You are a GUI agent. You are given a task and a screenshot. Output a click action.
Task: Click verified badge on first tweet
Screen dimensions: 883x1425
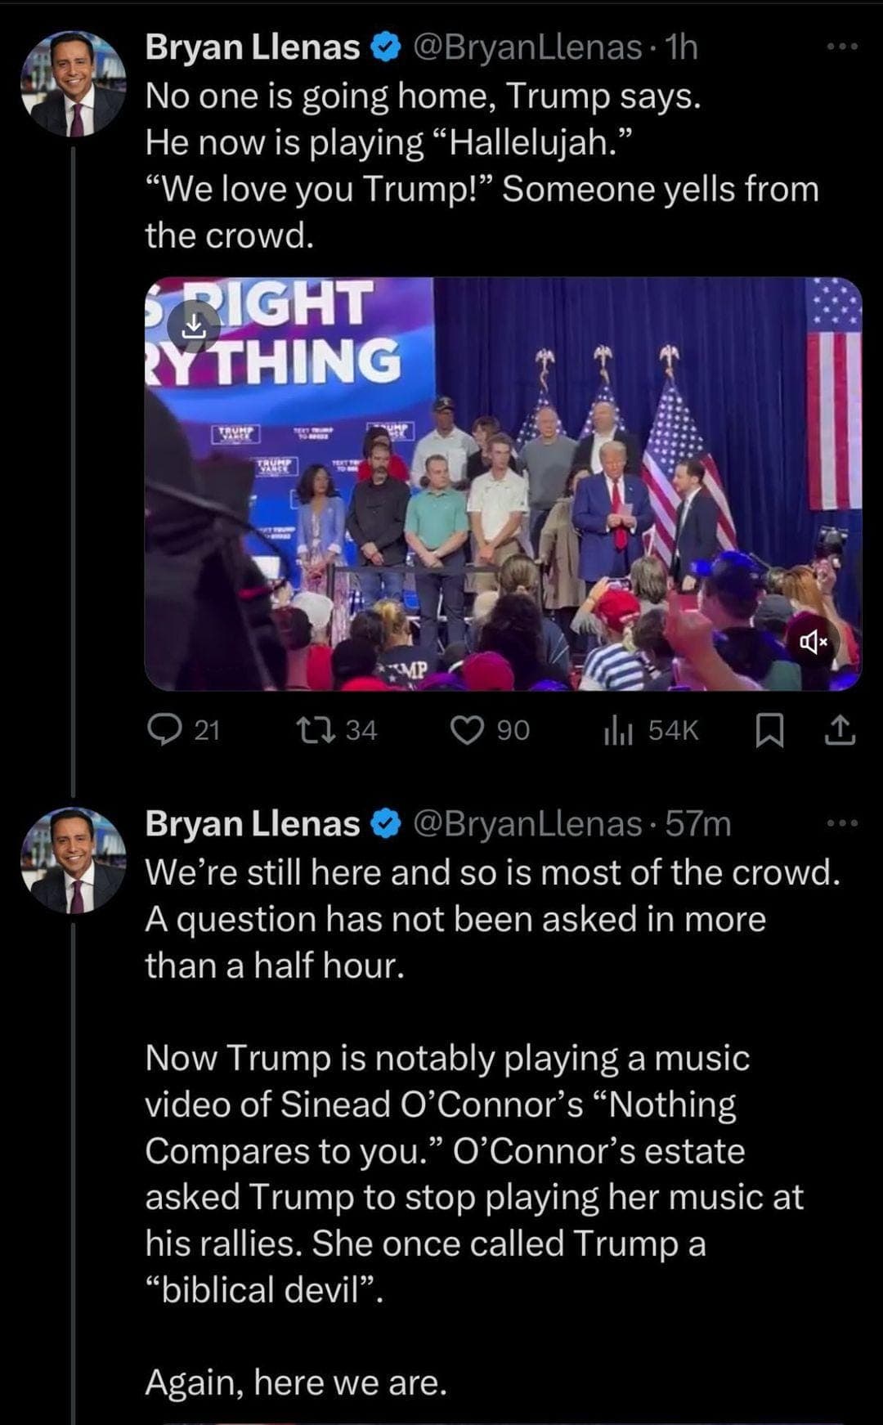(x=385, y=49)
